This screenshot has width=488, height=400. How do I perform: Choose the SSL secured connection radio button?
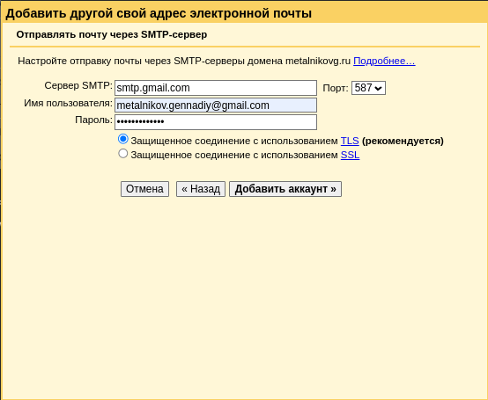(123, 154)
